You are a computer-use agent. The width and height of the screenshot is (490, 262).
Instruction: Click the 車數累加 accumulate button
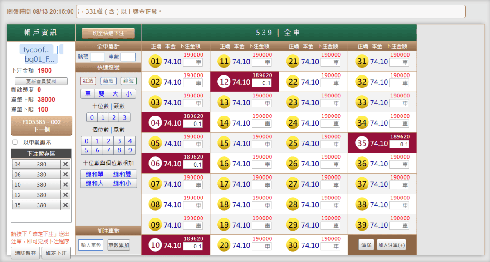tap(119, 245)
